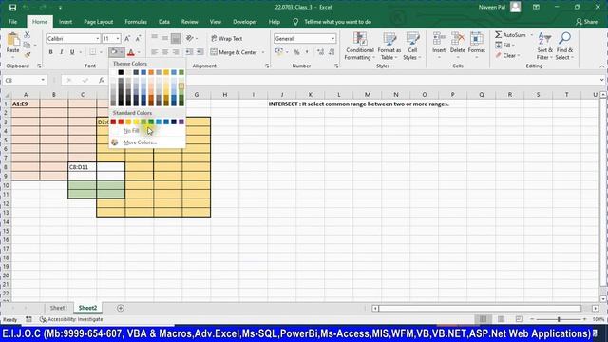Click the Copy icon

click(28, 46)
